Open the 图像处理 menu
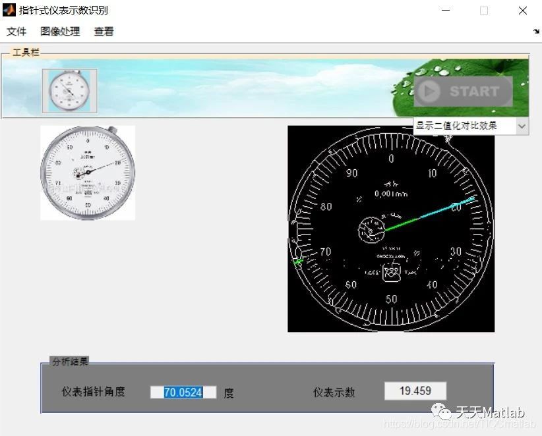The height and width of the screenshot is (436, 542). coord(60,32)
